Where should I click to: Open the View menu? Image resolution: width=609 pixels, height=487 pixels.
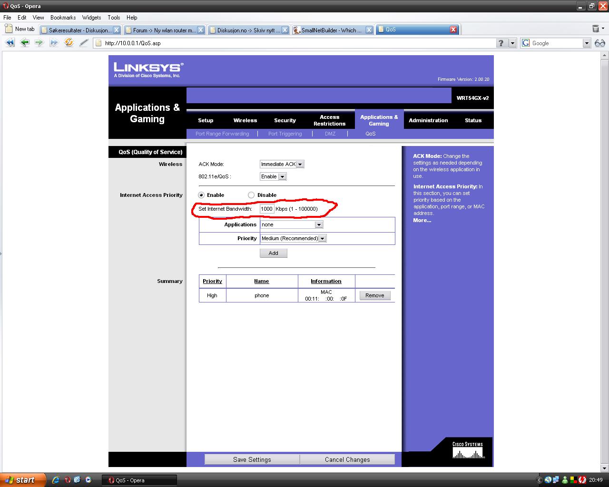point(38,18)
